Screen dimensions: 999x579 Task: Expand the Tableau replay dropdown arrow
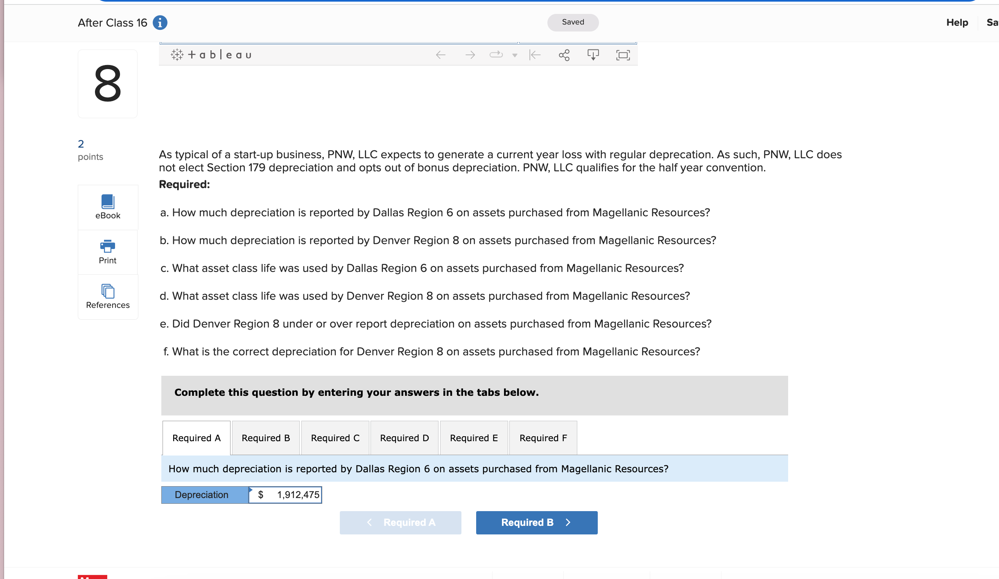coord(515,55)
